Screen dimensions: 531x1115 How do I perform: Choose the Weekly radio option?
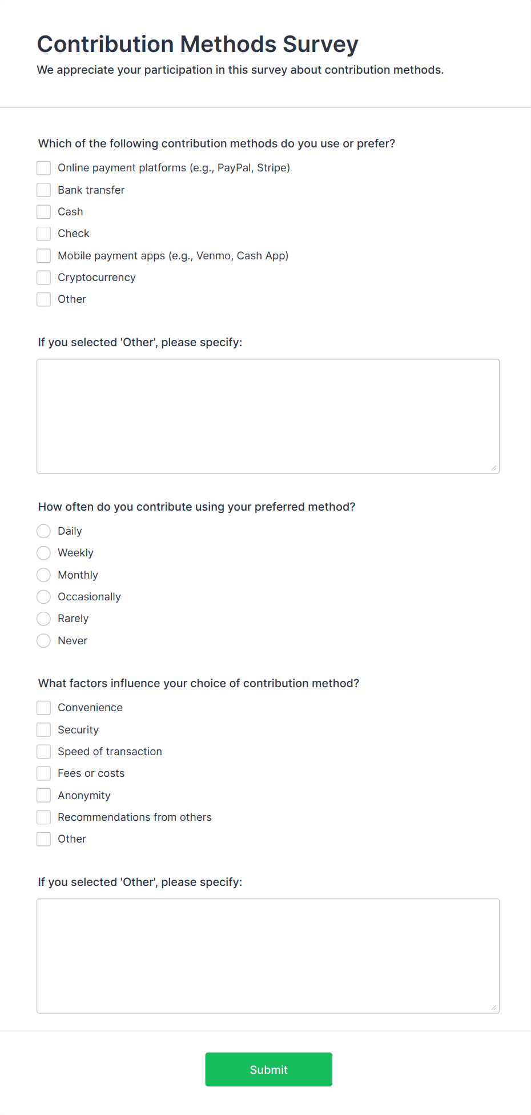(44, 553)
